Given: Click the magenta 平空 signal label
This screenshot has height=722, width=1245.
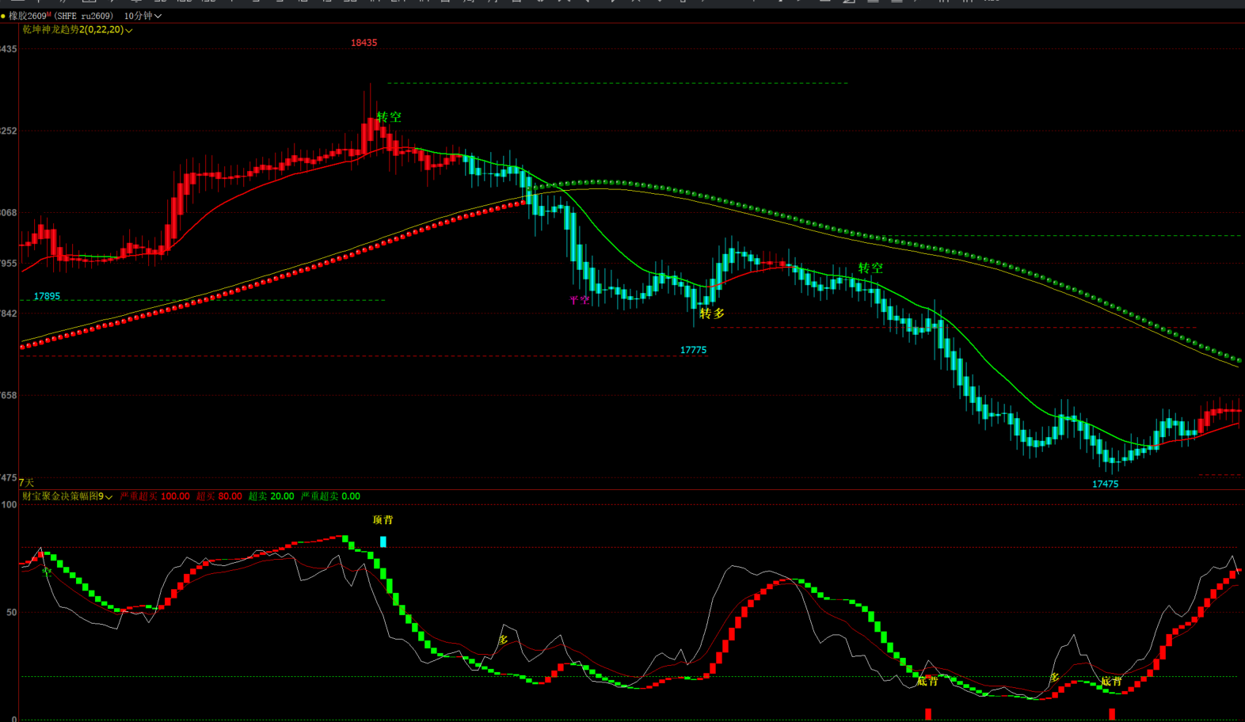Looking at the screenshot, I should tap(580, 300).
